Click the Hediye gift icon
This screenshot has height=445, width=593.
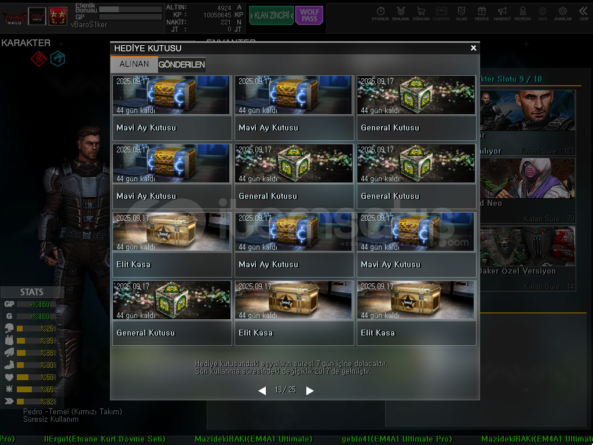[482, 12]
